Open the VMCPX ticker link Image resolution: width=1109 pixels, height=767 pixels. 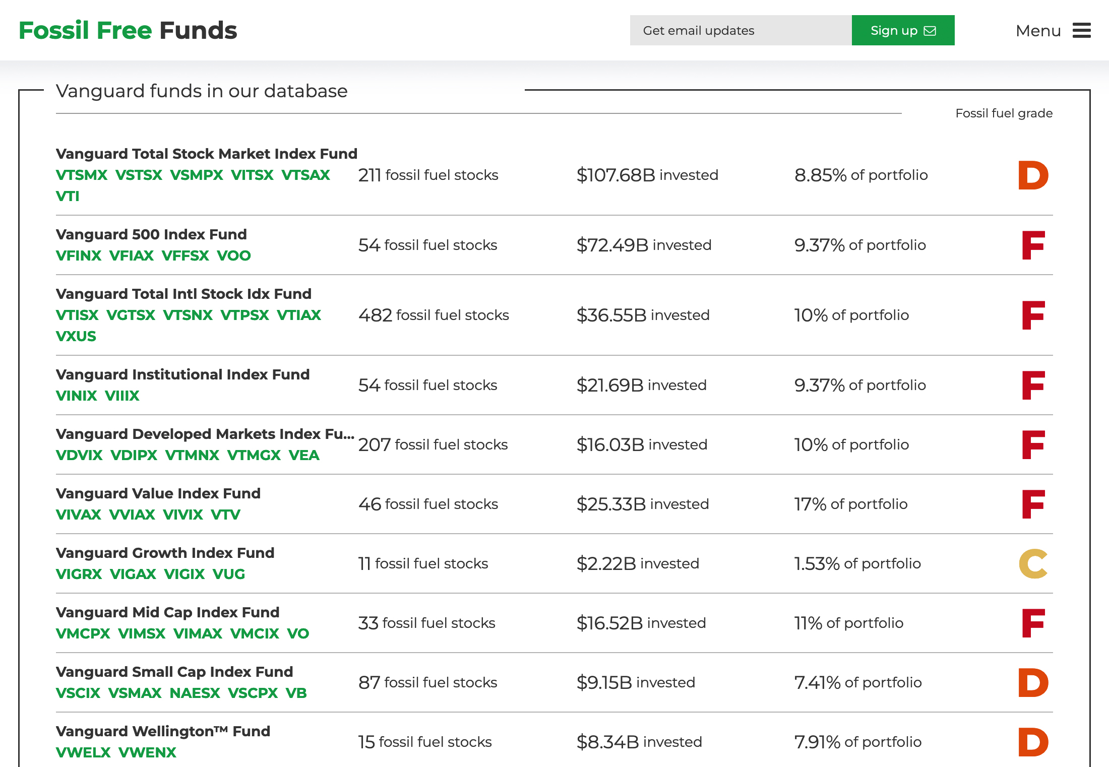coord(83,633)
